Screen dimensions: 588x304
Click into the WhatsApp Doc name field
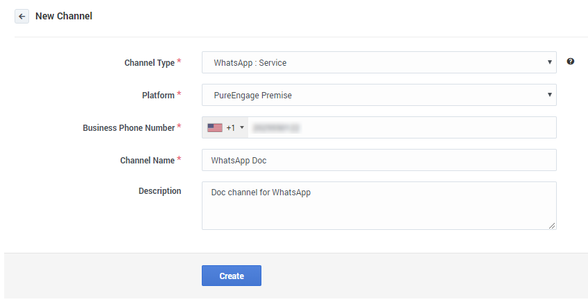[x=379, y=160]
